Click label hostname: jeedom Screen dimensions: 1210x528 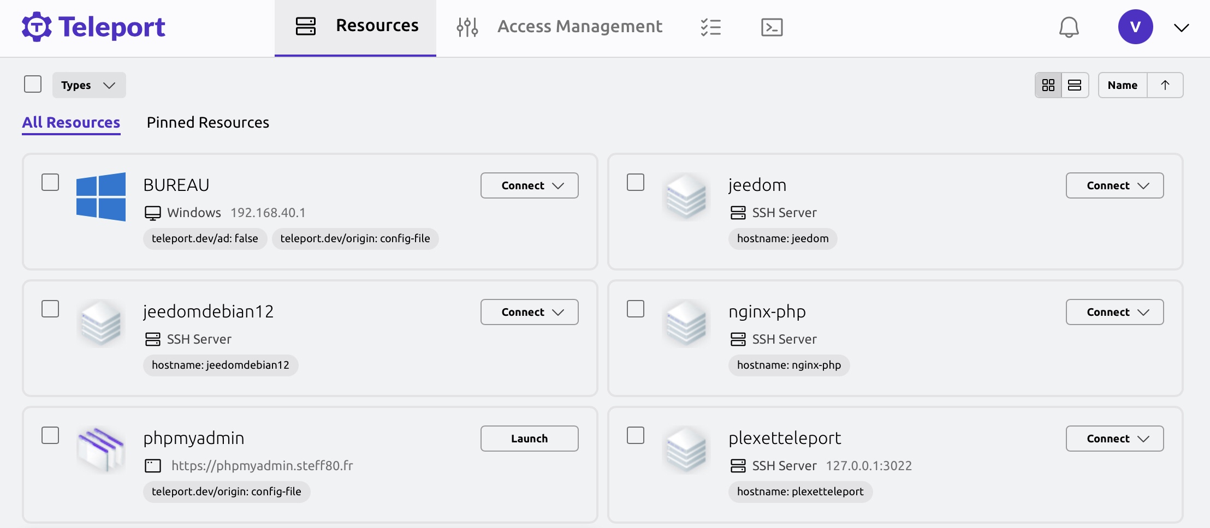pos(783,238)
